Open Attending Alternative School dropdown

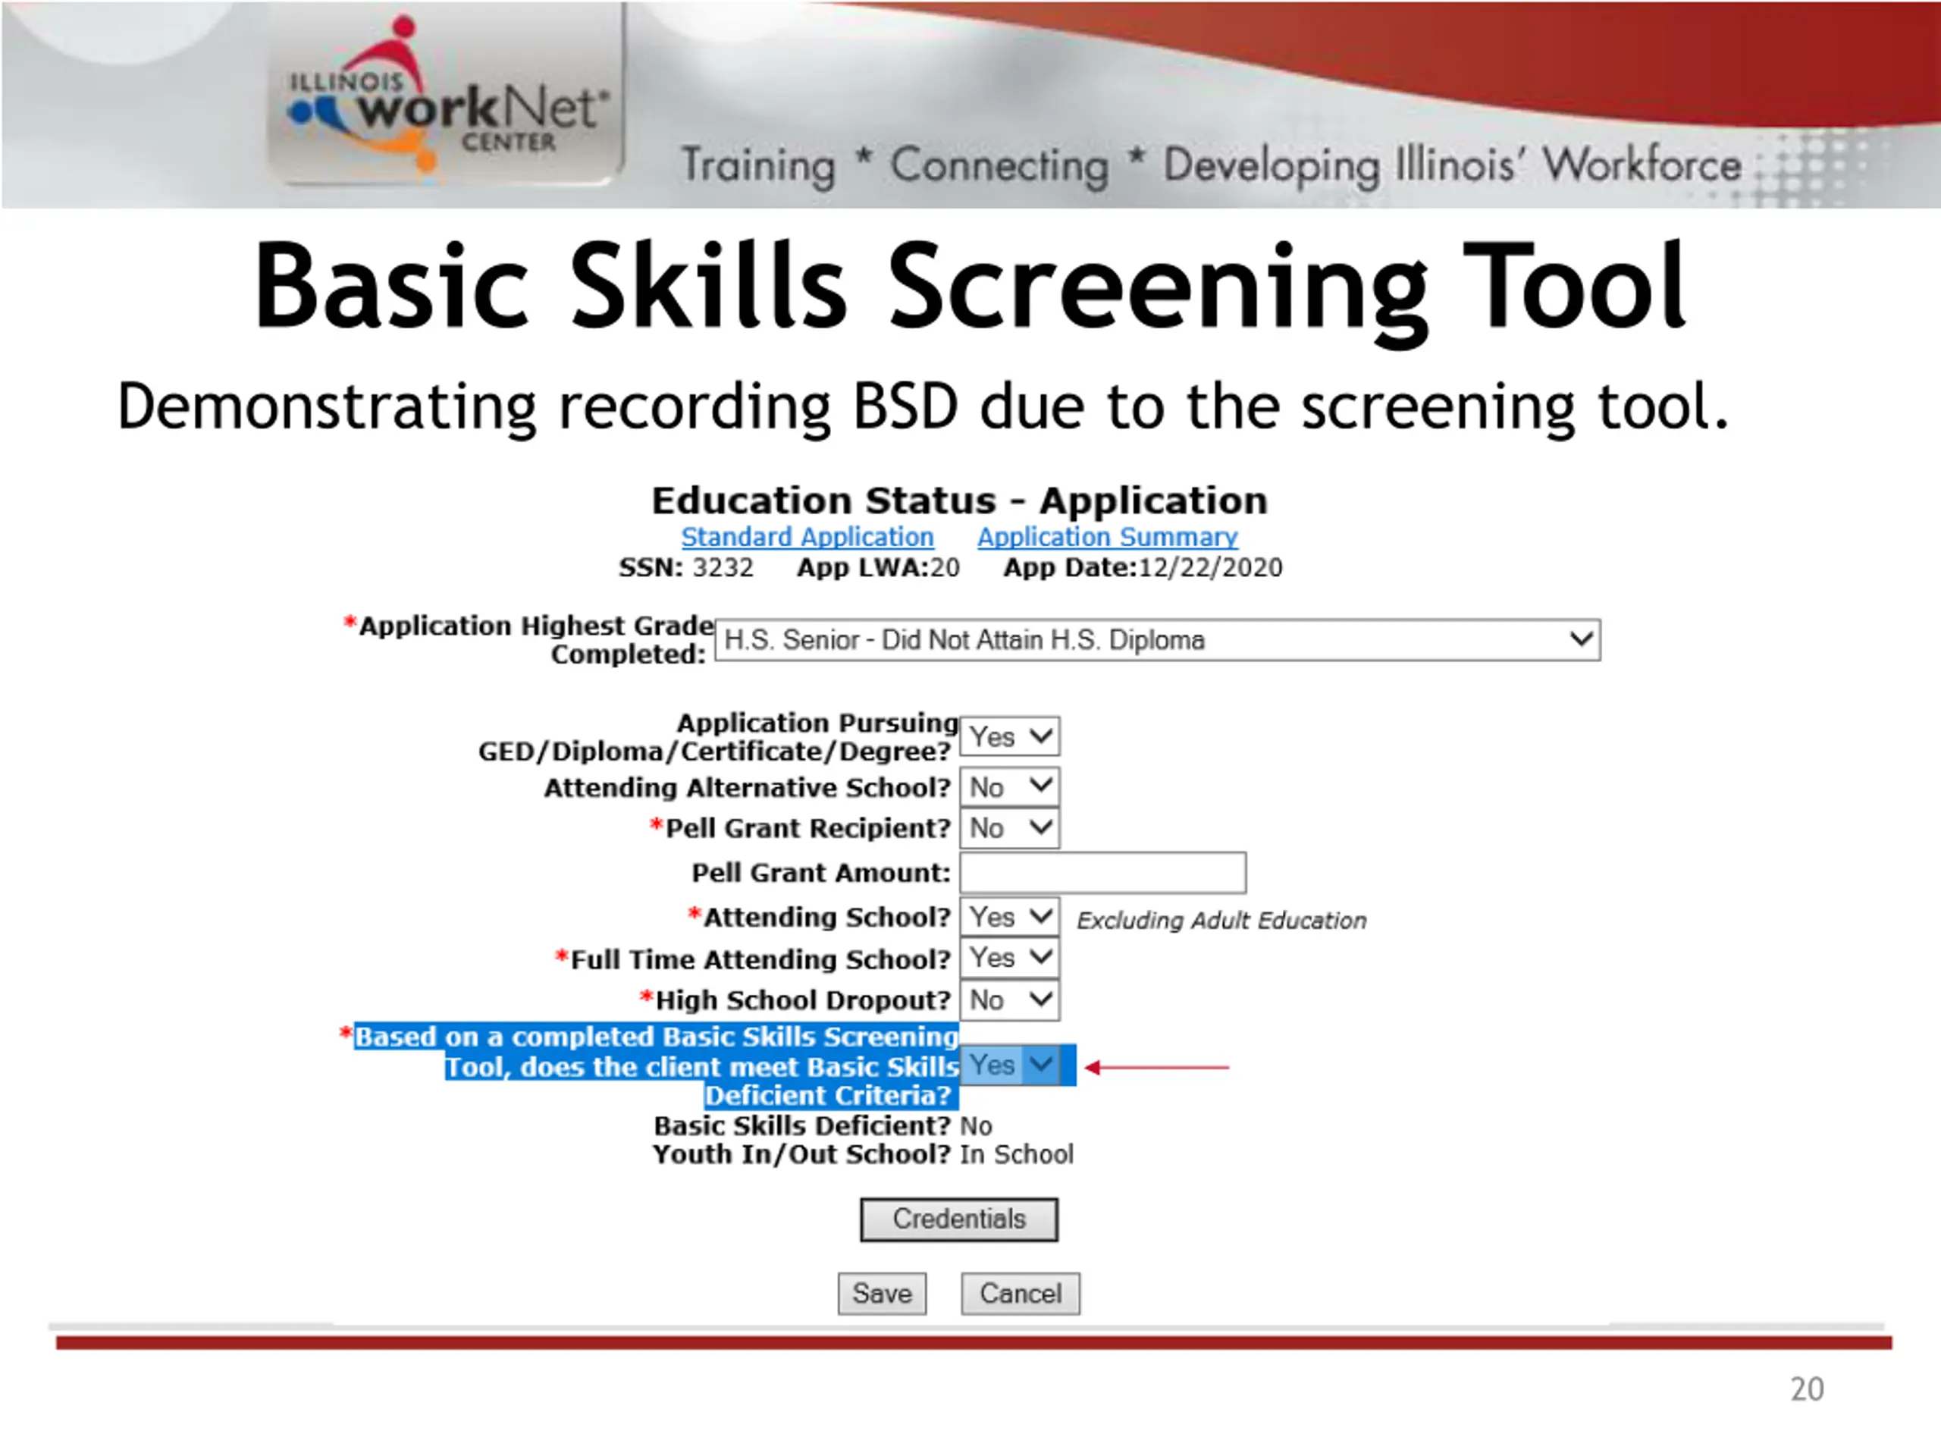point(1009,786)
